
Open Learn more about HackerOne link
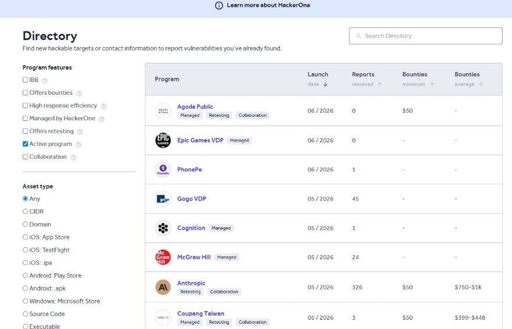(x=268, y=5)
